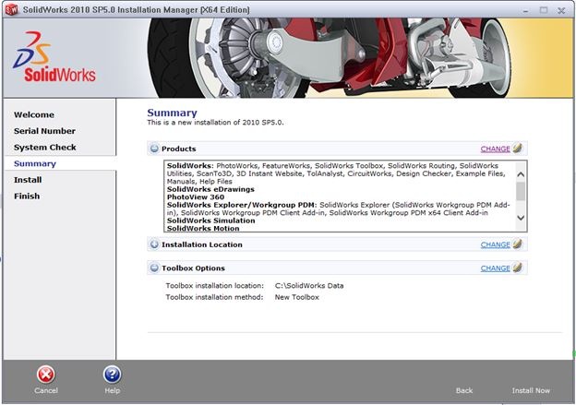Image resolution: width=576 pixels, height=405 pixels.
Task: Click the products list scroll down arrow
Action: coord(521,218)
